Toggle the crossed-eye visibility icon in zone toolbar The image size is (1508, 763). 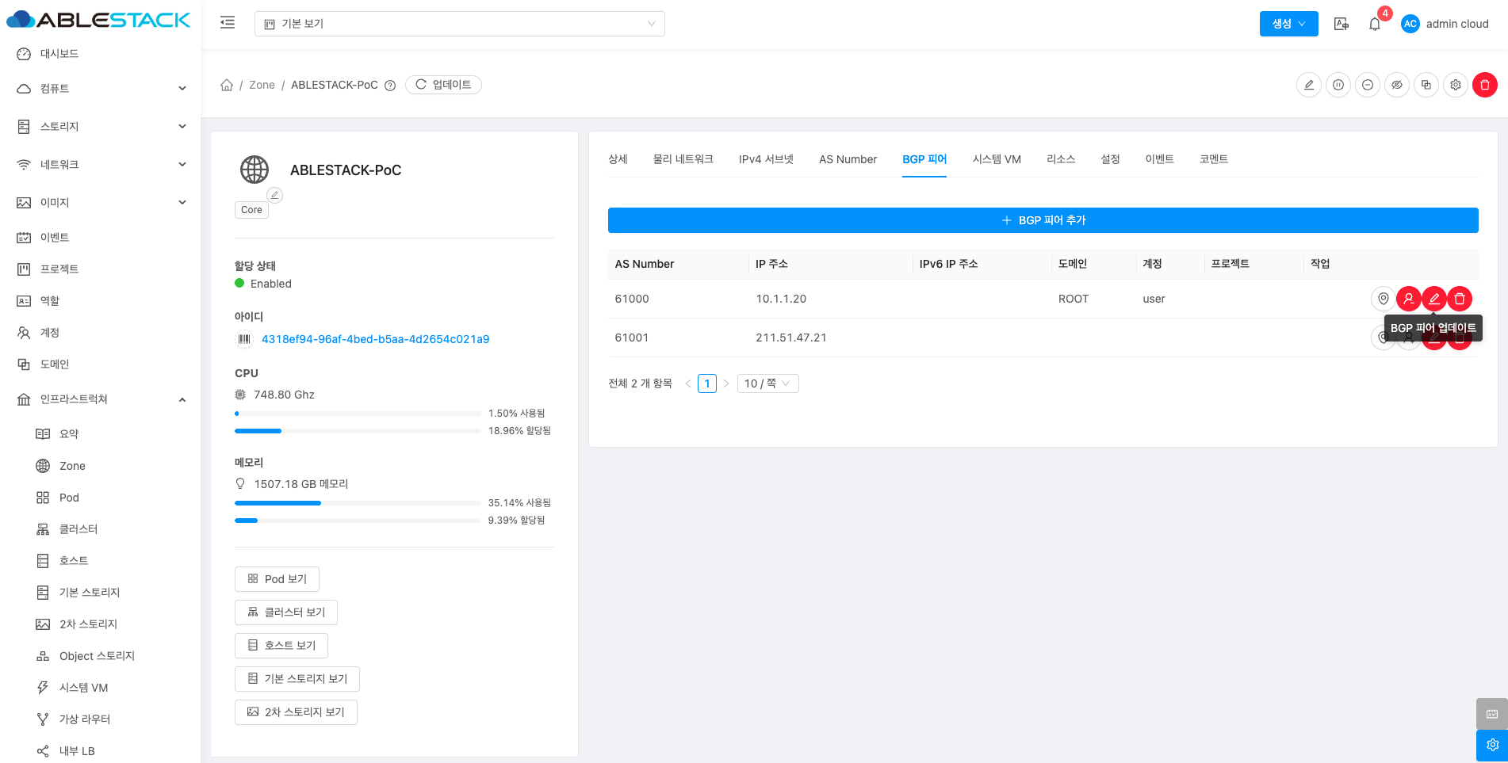pos(1396,85)
